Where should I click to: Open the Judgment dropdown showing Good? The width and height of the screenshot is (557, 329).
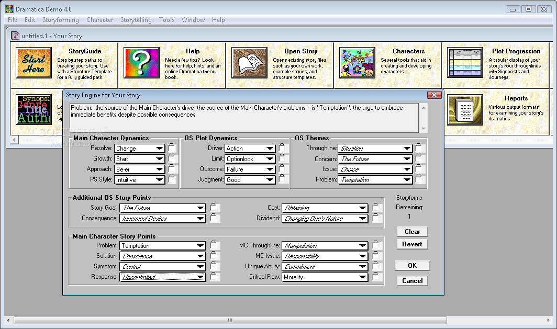[x=250, y=179]
